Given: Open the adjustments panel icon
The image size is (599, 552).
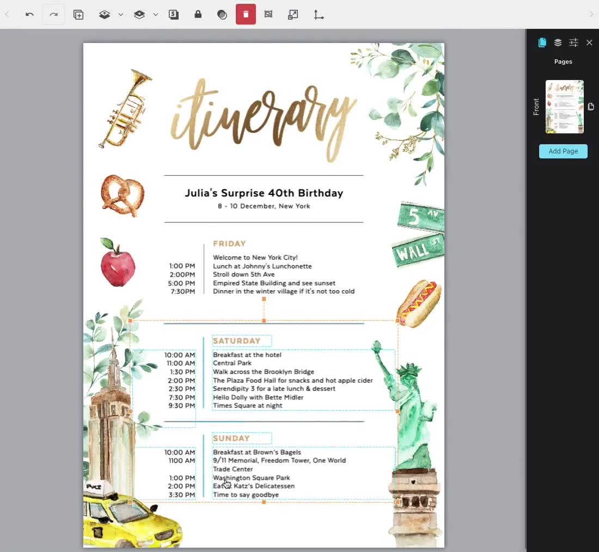Looking at the screenshot, I should [x=573, y=42].
